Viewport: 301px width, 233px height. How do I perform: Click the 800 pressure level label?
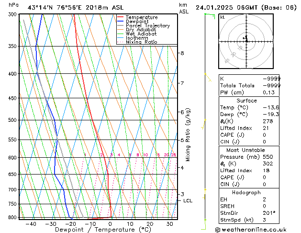(x=13, y=218)
